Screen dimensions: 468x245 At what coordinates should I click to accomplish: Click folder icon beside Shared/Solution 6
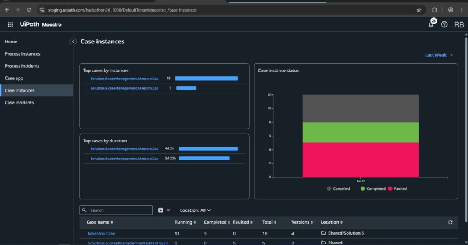click(323, 233)
